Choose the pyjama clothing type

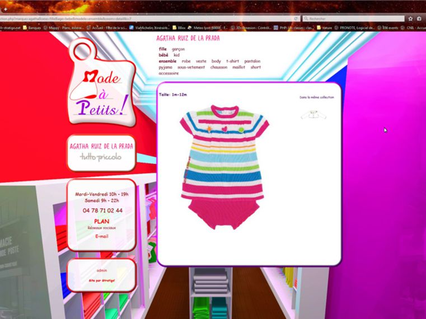pyautogui.click(x=166, y=67)
